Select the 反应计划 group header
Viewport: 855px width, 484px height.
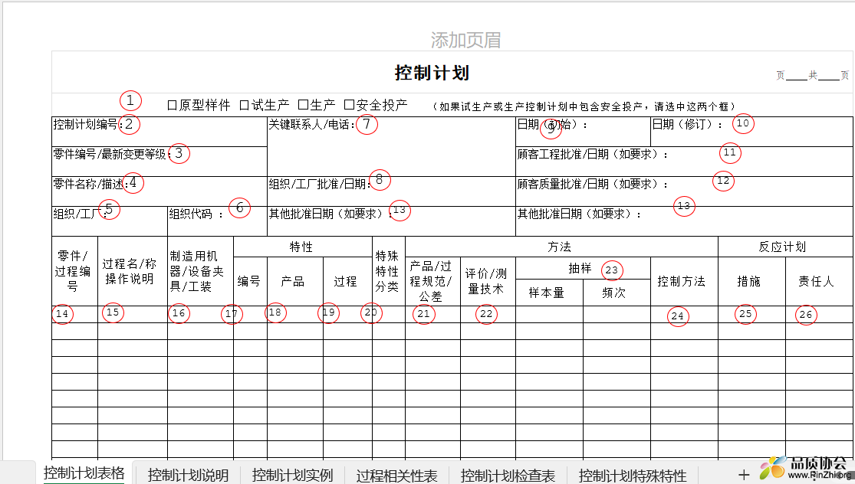(x=786, y=247)
